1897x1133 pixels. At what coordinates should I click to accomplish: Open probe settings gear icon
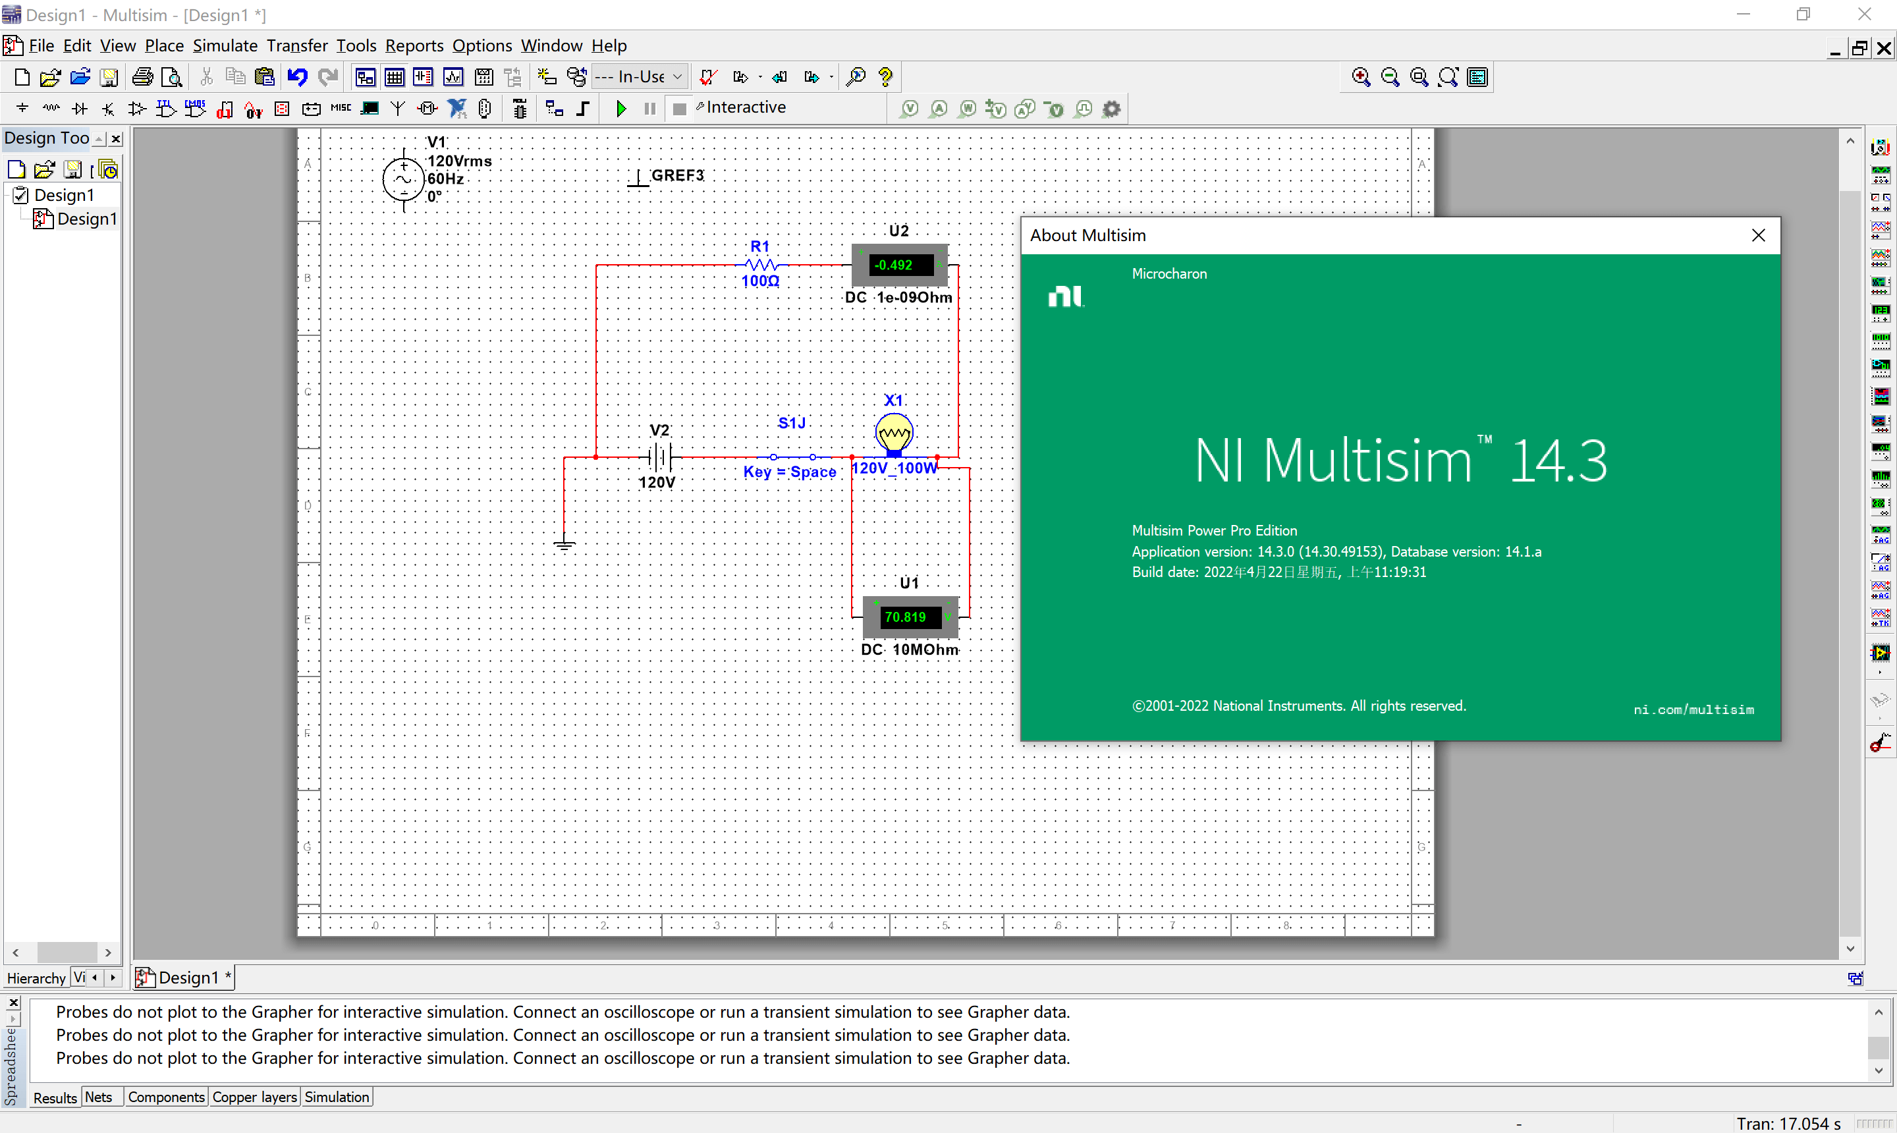(1111, 109)
